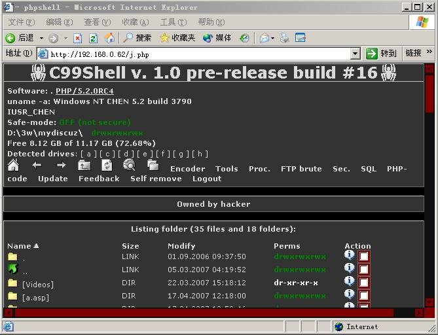
Task: Click the C99Shell back left-arrow icon
Action: (37, 166)
